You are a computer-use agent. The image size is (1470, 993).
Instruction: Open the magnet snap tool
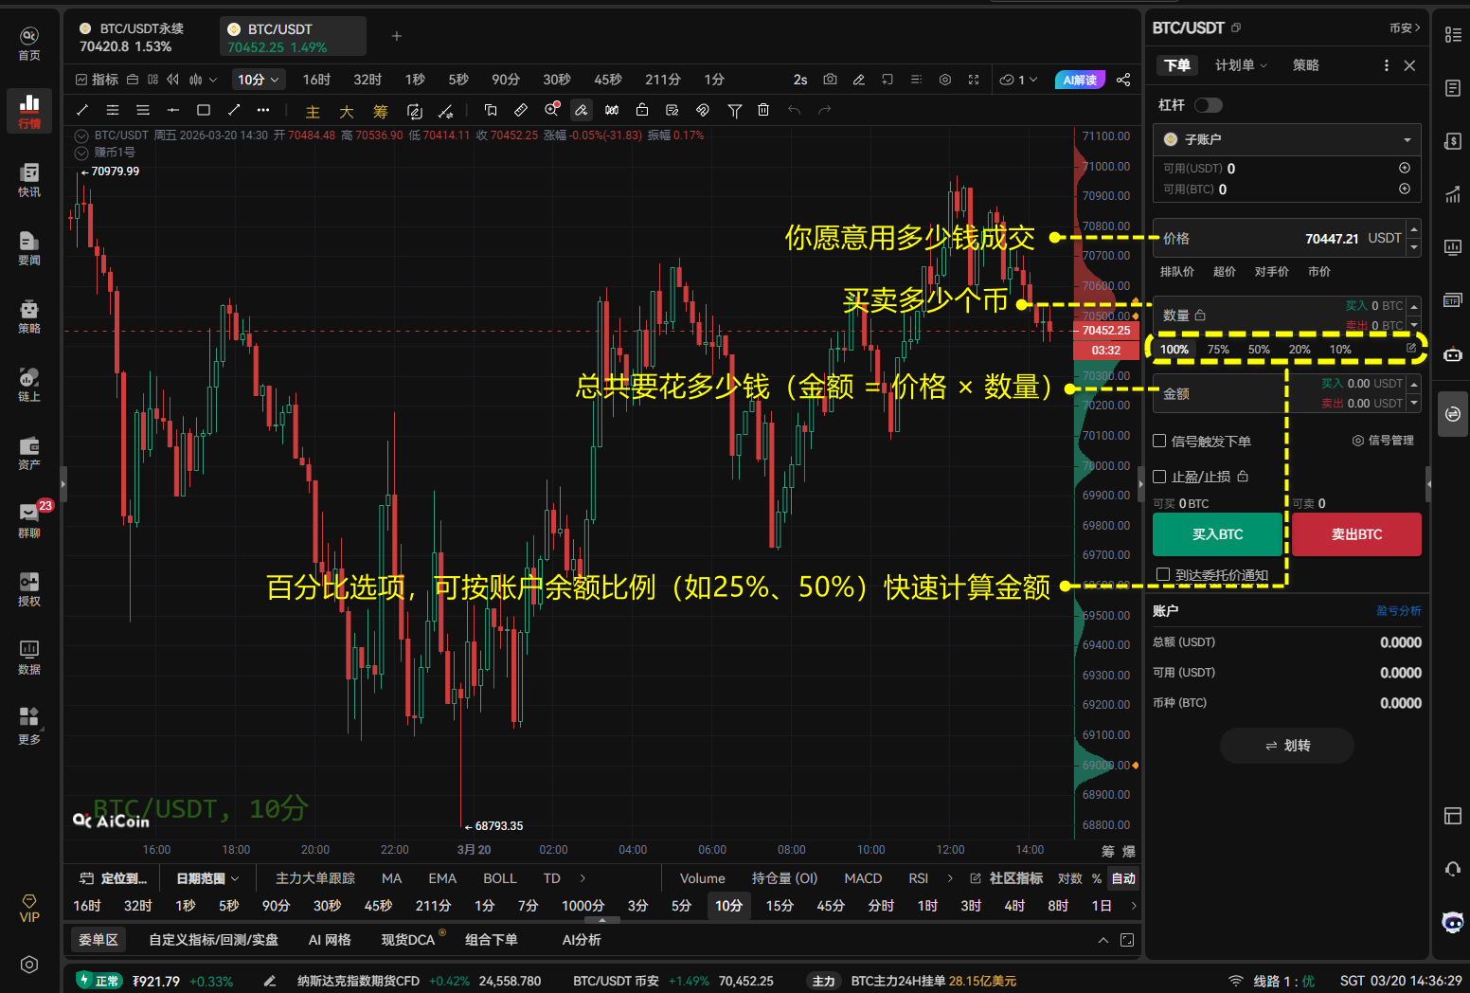pos(703,111)
